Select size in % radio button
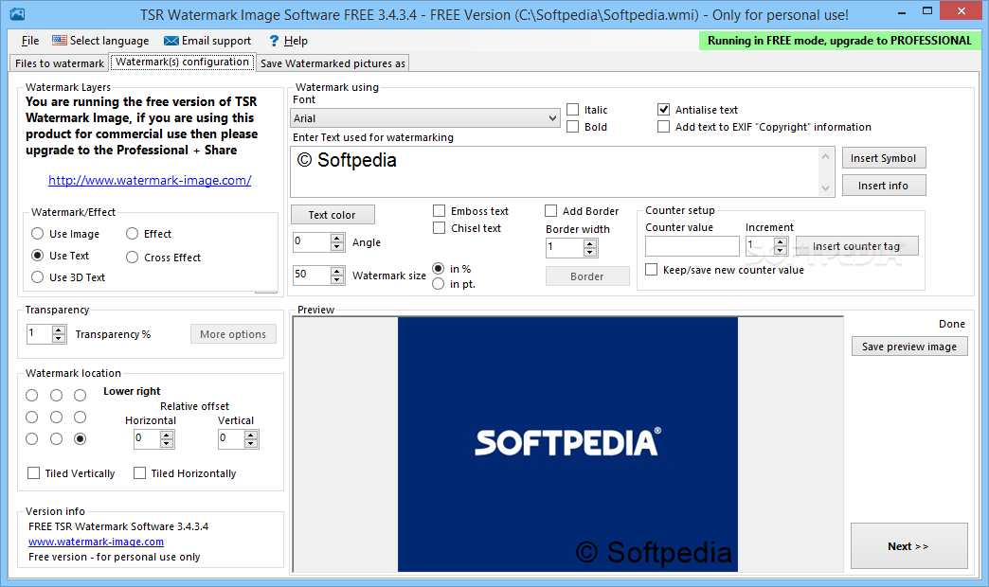The image size is (989, 587). coord(438,269)
